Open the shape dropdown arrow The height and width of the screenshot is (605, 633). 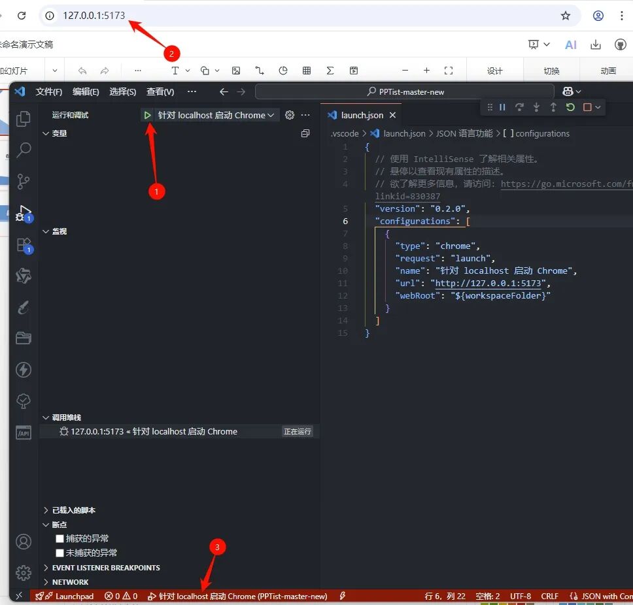pos(217,71)
